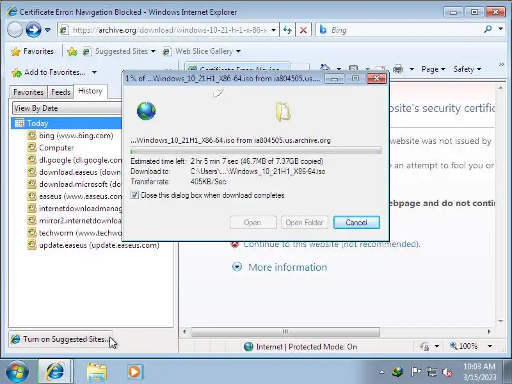The height and width of the screenshot is (384, 512).
Task: Click the Bing search box
Action: click(398, 30)
